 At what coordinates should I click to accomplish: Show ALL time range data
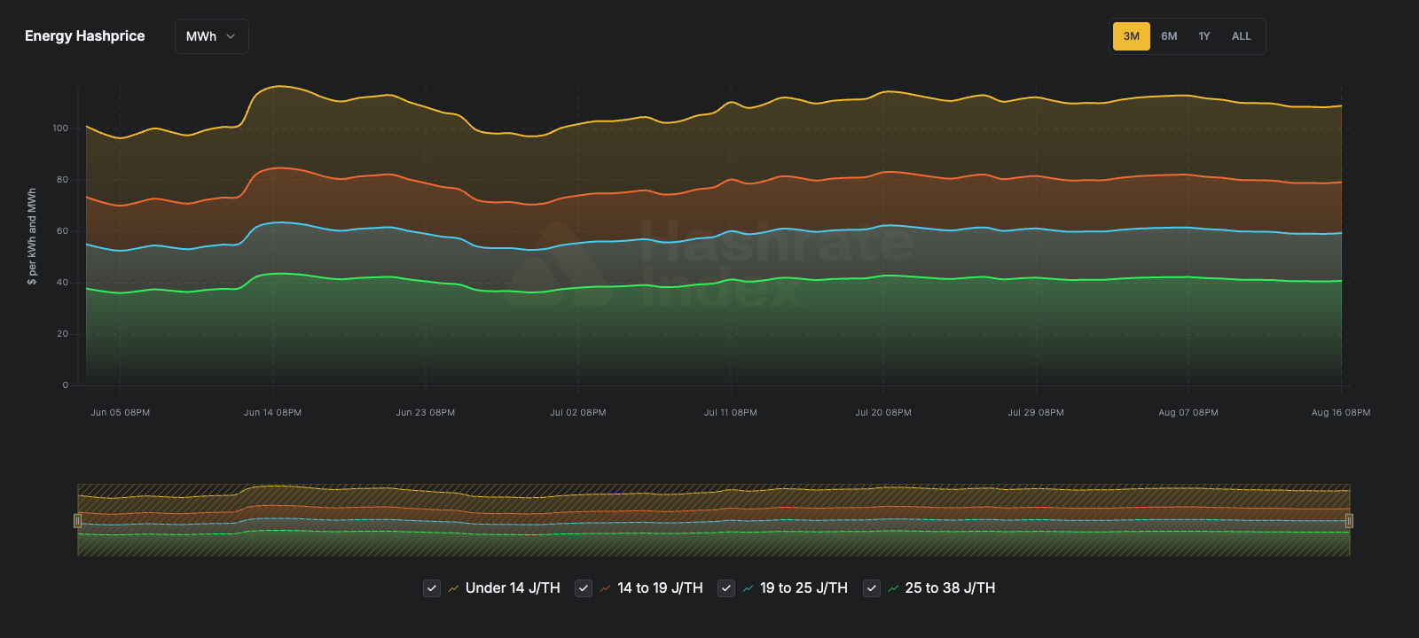[1242, 36]
